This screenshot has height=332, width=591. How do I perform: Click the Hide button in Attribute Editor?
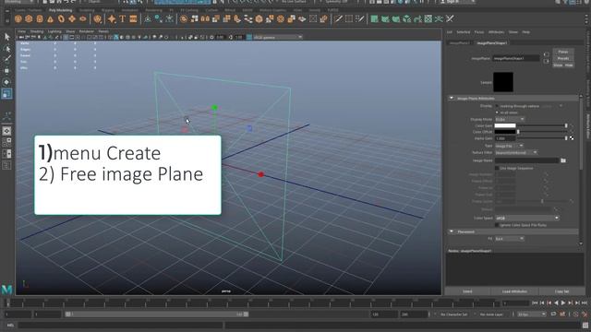click(569, 65)
